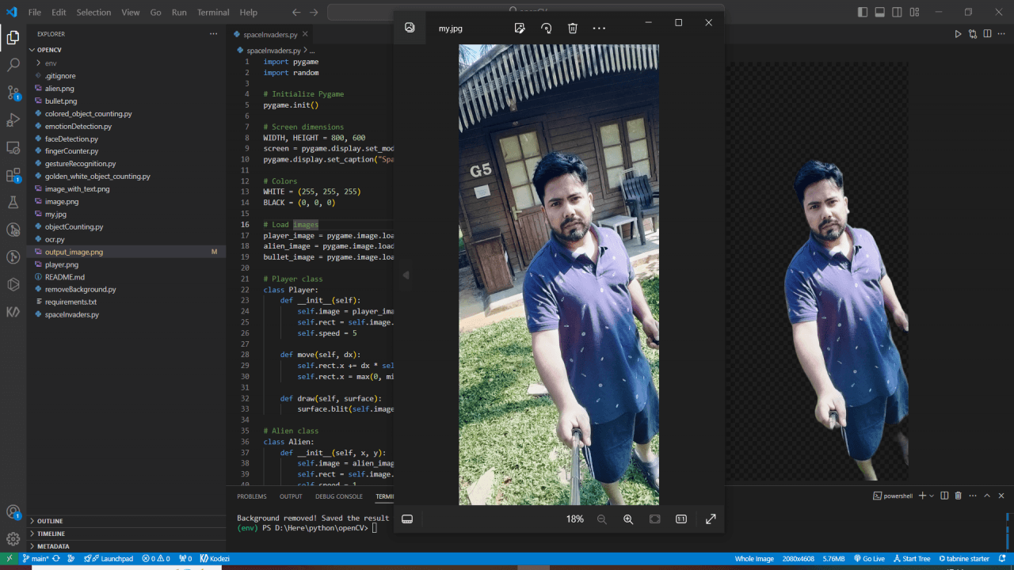The width and height of the screenshot is (1014, 570).
Task: Open the new terminal launch profile dropdown
Action: pos(932,496)
